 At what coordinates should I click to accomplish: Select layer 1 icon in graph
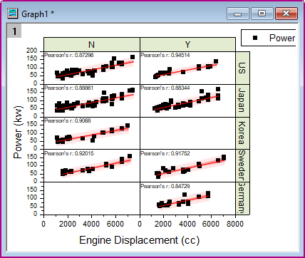[14, 31]
